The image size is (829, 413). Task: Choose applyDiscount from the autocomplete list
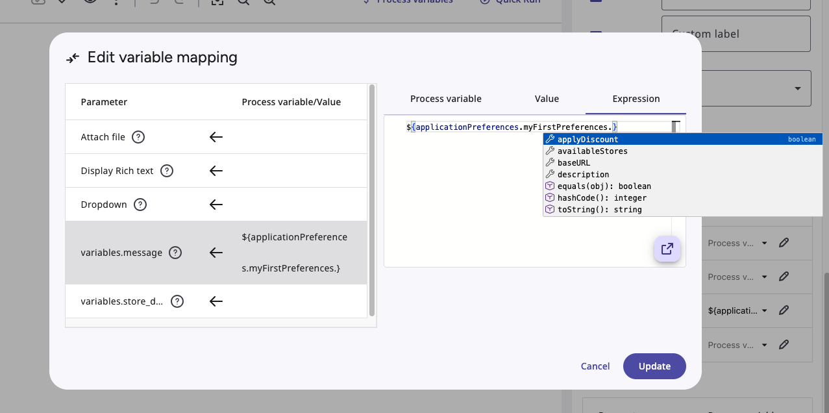(683, 139)
